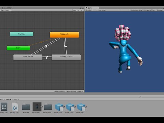This screenshot has height=123, width=164.
Task: Expand the first prefab's sub-assets arrow
Action: point(64,107)
